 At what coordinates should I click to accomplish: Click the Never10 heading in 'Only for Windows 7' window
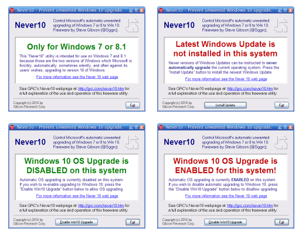(30, 25)
